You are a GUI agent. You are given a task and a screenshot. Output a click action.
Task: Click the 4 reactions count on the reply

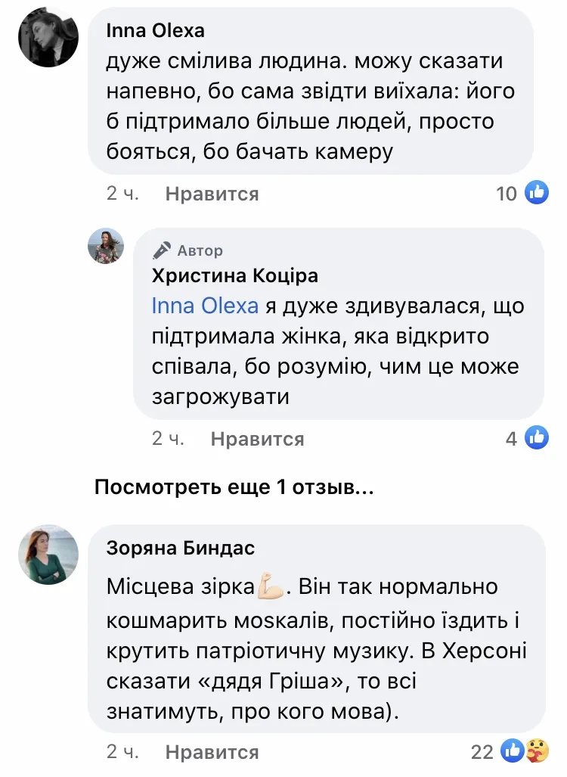point(512,438)
